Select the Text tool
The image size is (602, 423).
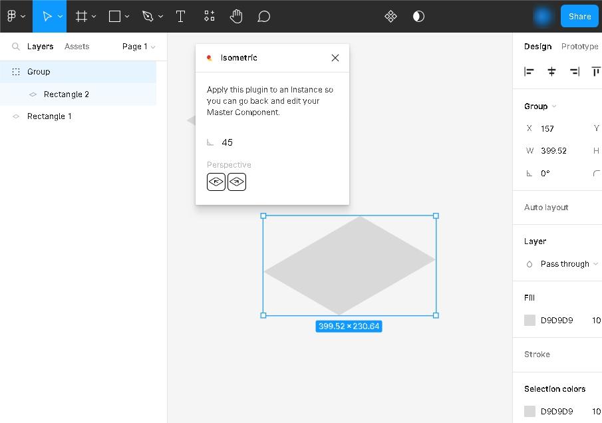[180, 17]
